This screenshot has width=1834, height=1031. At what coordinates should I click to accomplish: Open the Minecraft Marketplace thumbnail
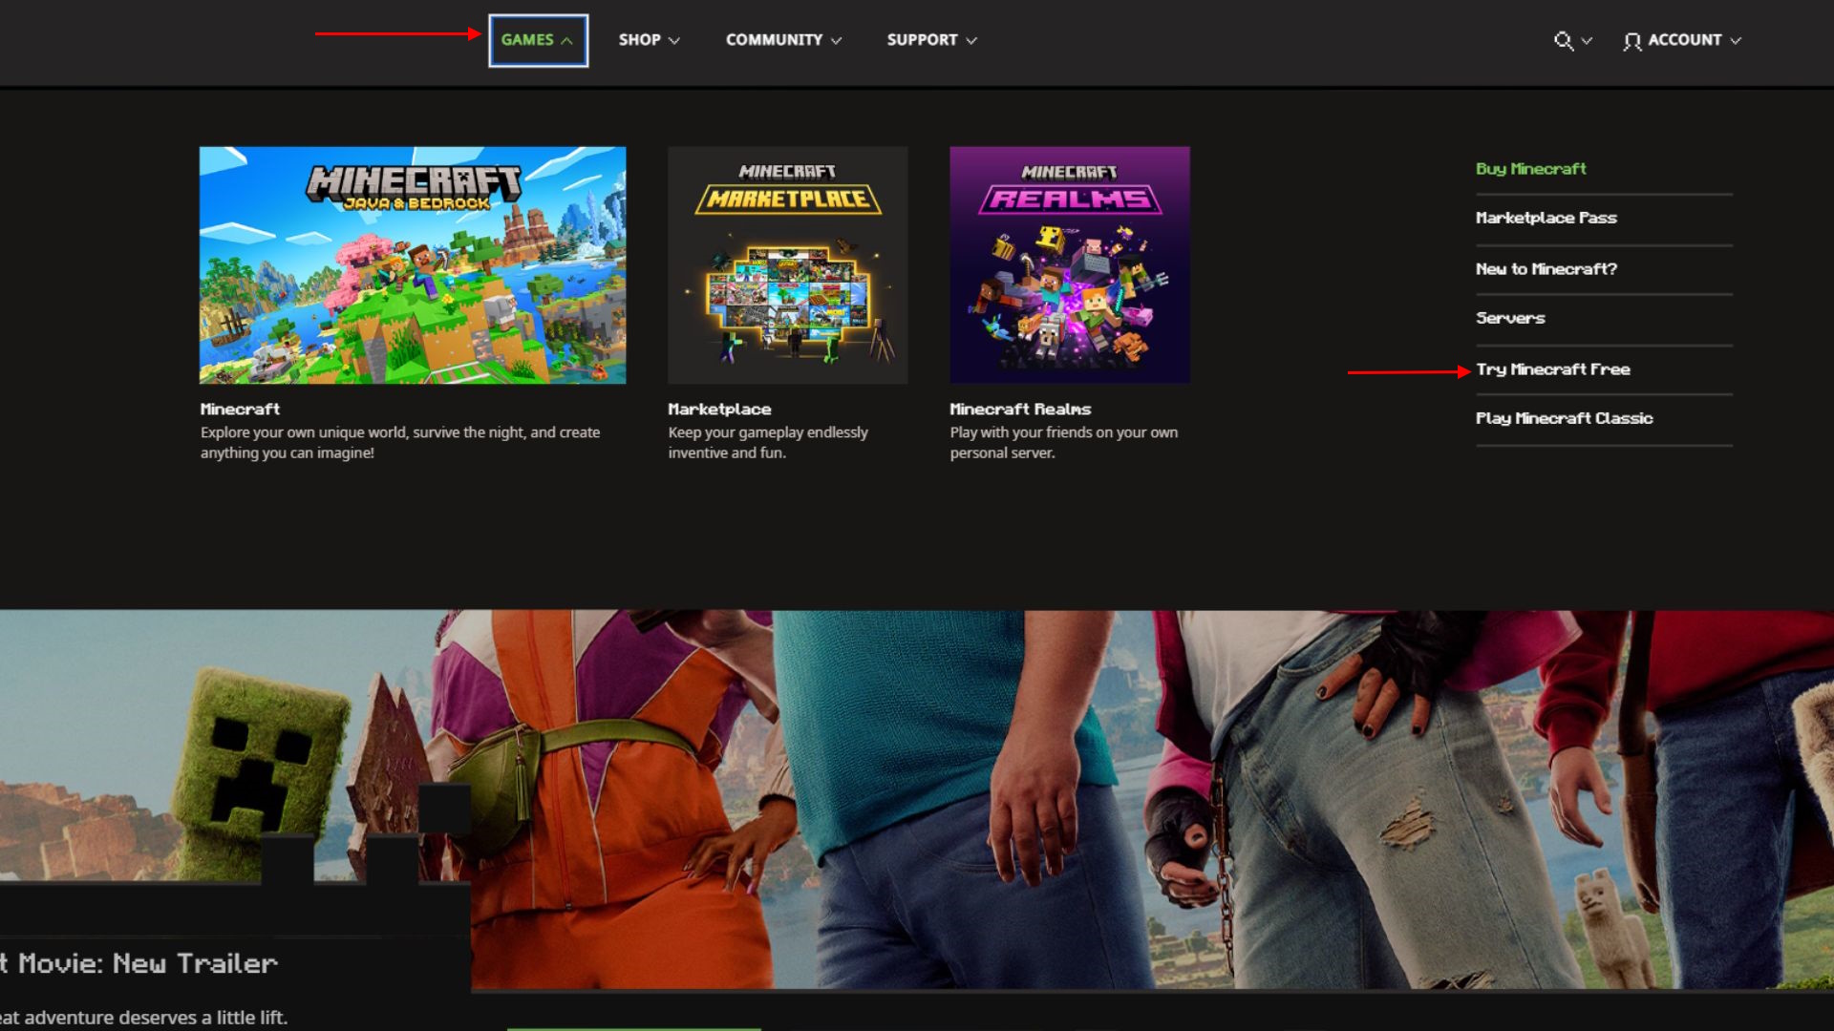[787, 264]
